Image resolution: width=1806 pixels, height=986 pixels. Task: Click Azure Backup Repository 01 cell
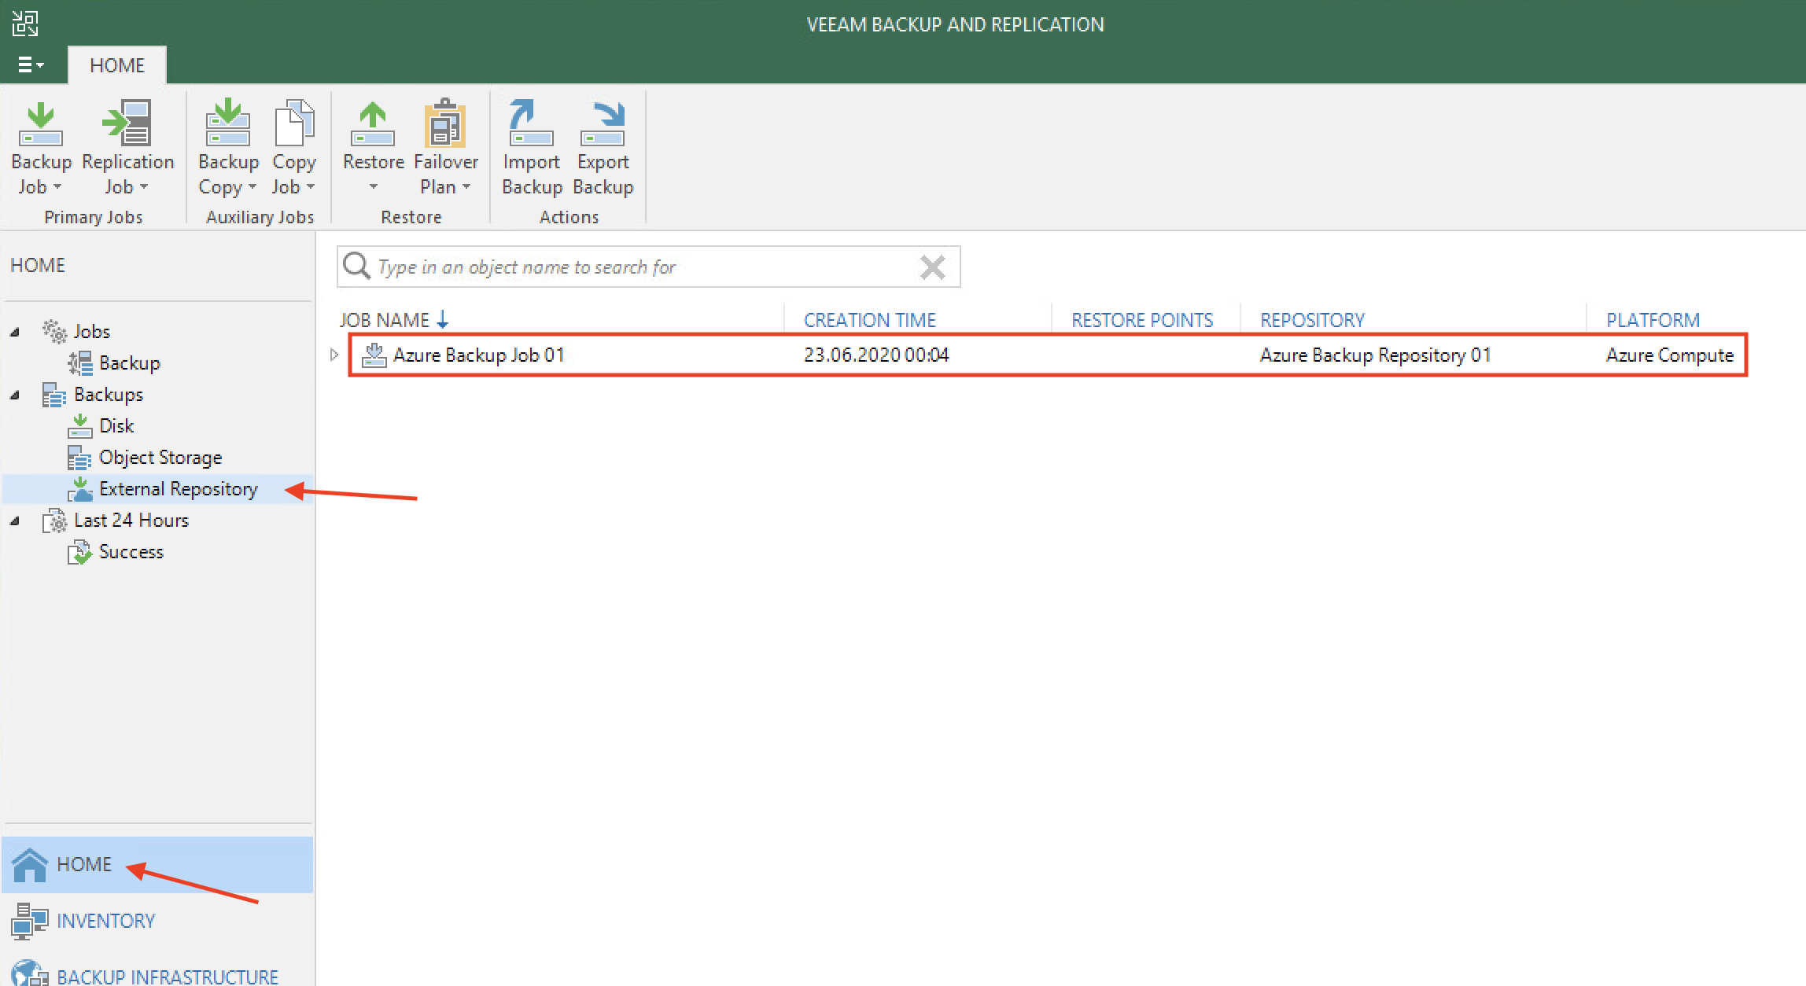[1375, 355]
